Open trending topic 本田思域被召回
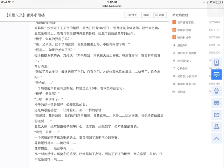The height and width of the screenshot is (168, 224). [x=187, y=84]
